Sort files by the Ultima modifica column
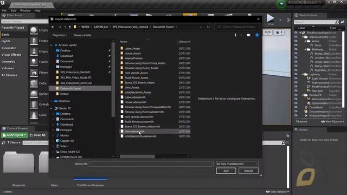The height and width of the screenshot is (195, 347). coord(184,42)
